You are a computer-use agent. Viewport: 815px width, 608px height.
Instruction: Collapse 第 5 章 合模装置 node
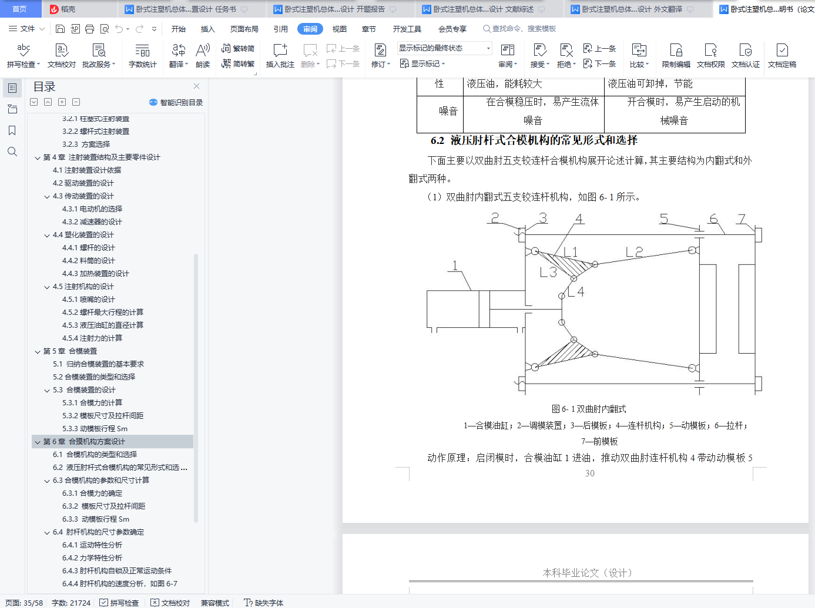click(38, 351)
